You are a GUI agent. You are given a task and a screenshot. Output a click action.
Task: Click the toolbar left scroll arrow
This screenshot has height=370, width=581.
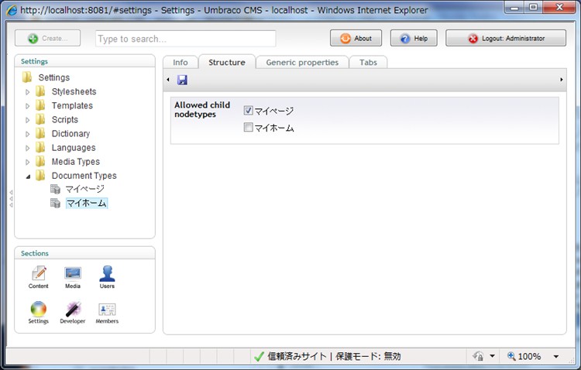point(168,80)
